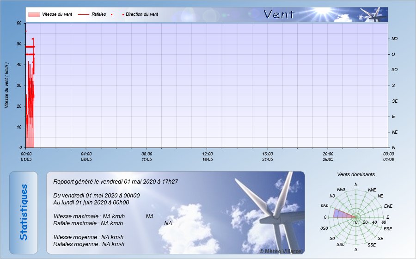Click the vertical Statistiques panel
The width and height of the screenshot is (416, 259).
[24, 212]
